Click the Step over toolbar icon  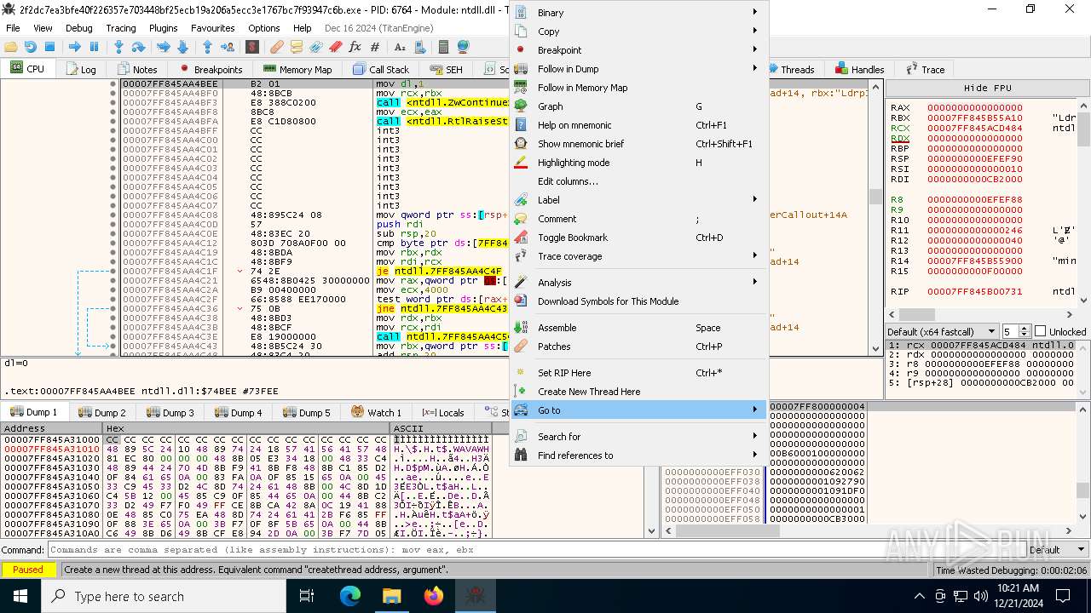click(x=138, y=47)
